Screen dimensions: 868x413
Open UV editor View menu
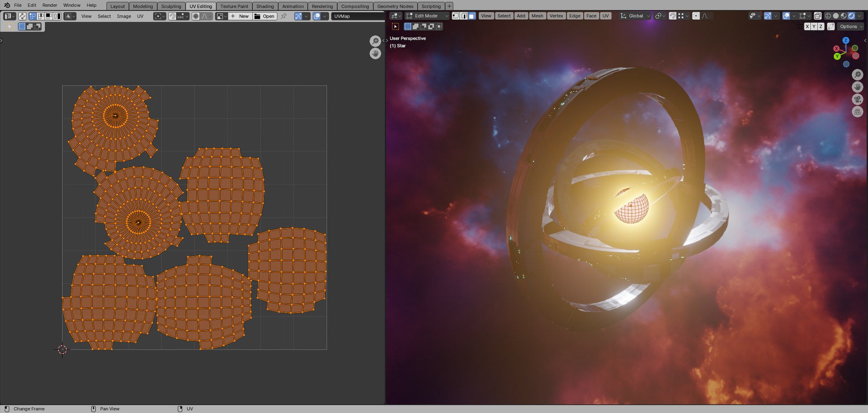pyautogui.click(x=86, y=16)
